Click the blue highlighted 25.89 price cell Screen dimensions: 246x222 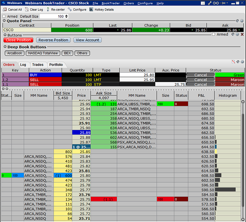coord(82,133)
